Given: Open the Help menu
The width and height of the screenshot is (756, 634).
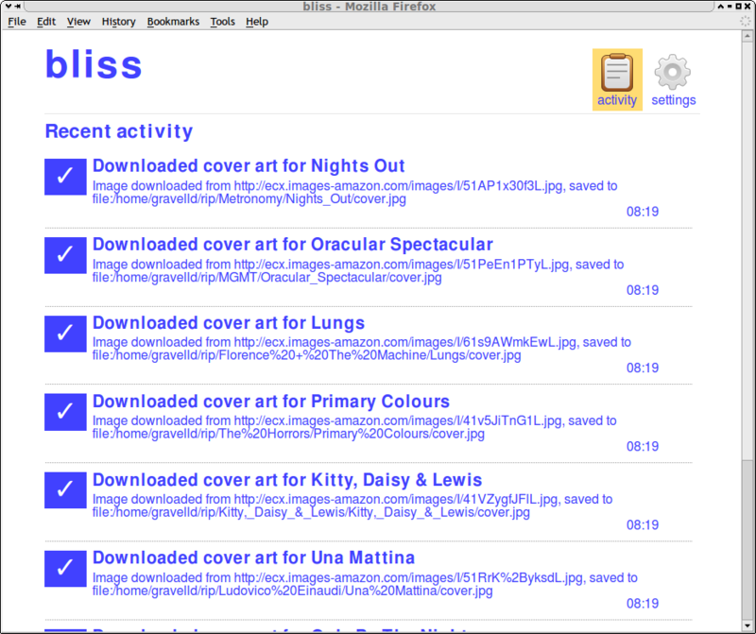Looking at the screenshot, I should click(257, 22).
